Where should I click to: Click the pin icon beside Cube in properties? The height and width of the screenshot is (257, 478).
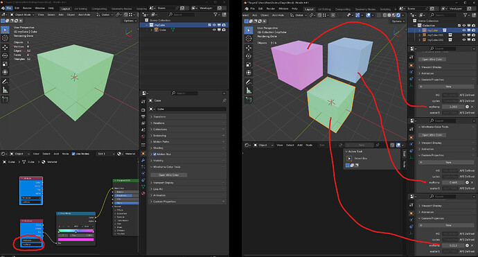[224, 100]
